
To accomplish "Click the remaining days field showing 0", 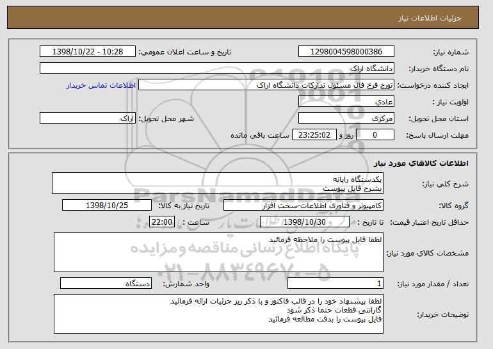I will pyautogui.click(x=375, y=135).
